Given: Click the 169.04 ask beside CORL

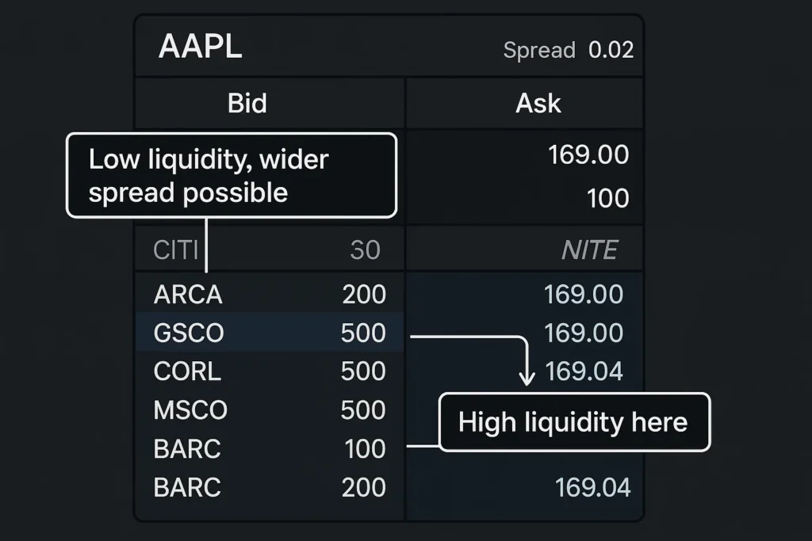Looking at the screenshot, I should coord(584,371).
